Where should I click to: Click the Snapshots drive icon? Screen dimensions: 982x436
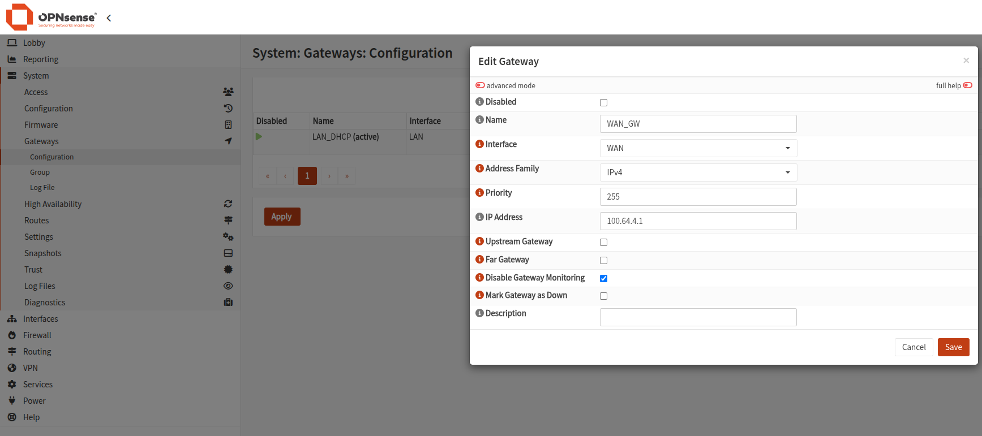pos(228,253)
